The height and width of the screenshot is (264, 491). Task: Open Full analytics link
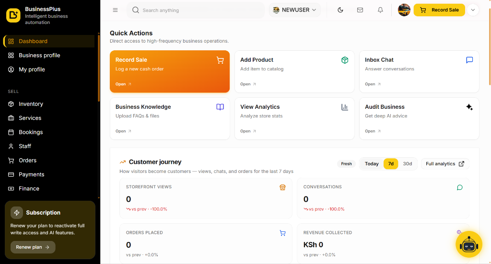[x=445, y=164]
